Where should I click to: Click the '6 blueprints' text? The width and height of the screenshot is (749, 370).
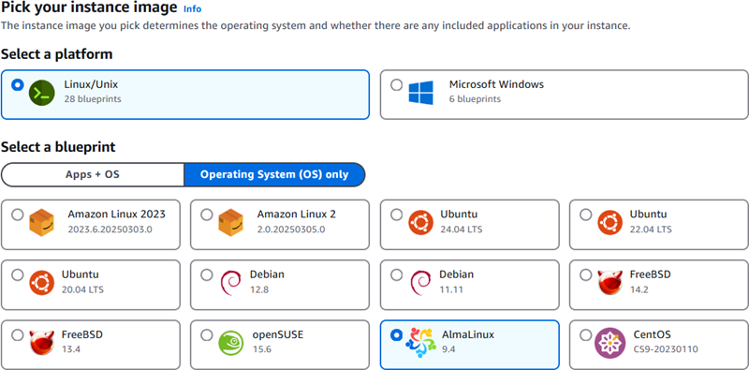coord(475,99)
